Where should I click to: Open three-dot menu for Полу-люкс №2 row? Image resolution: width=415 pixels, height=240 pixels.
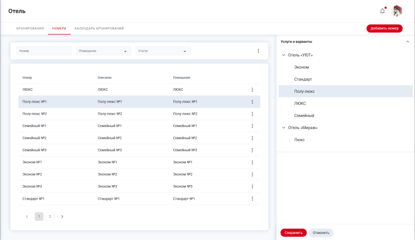252,114
